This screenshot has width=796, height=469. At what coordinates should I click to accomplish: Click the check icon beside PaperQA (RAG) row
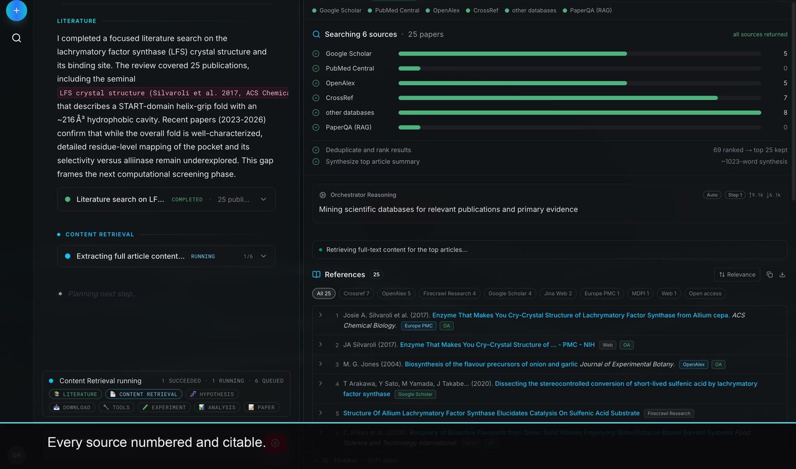coord(316,127)
